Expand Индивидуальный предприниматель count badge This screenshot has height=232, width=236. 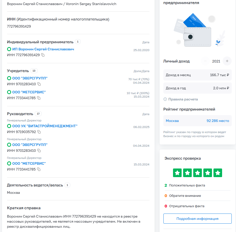tap(78, 42)
